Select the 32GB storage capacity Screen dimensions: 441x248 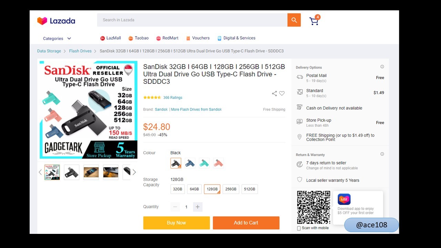(x=177, y=189)
